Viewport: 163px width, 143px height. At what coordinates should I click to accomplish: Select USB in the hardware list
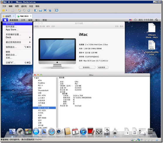40,93
